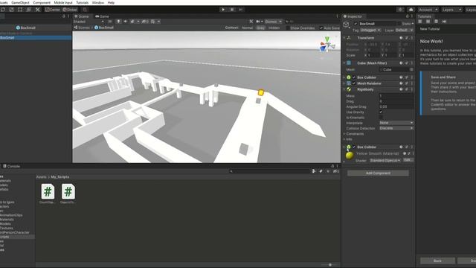Open the GameObject menu

pyautogui.click(x=20, y=2)
